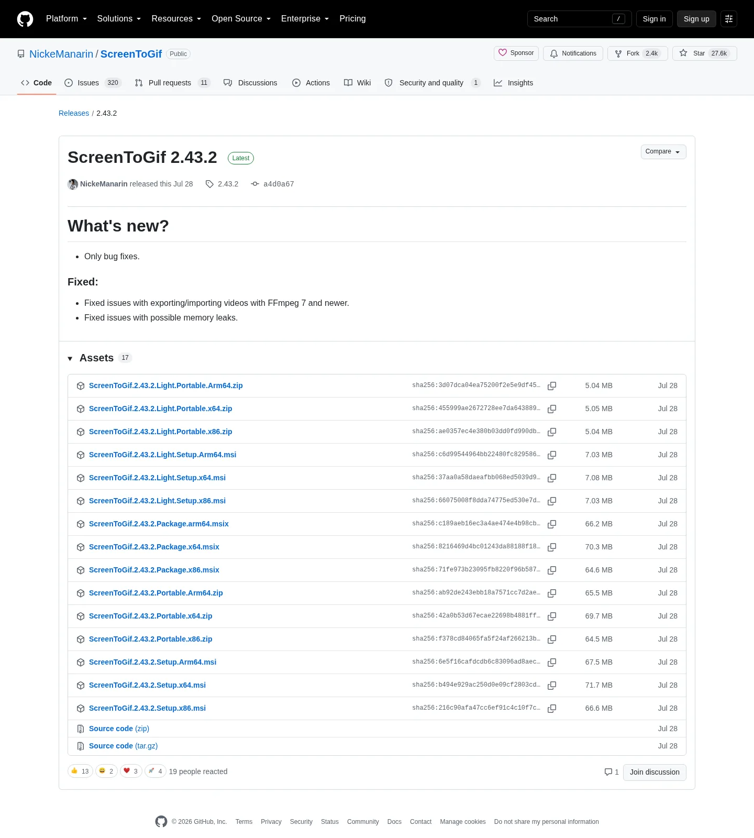754x838 pixels.
Task: Copy sha256 for 2.43.2.Portable.x86.zip
Action: tap(552, 639)
